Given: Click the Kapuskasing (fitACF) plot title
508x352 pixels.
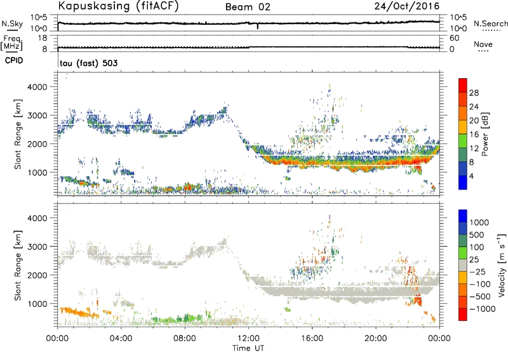Looking at the screenshot, I should (118, 6).
